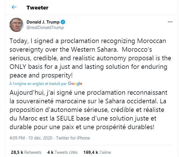The height and width of the screenshot is (157, 179).
Task: Open the tweet's three-dot more menu
Action: coord(170,22)
